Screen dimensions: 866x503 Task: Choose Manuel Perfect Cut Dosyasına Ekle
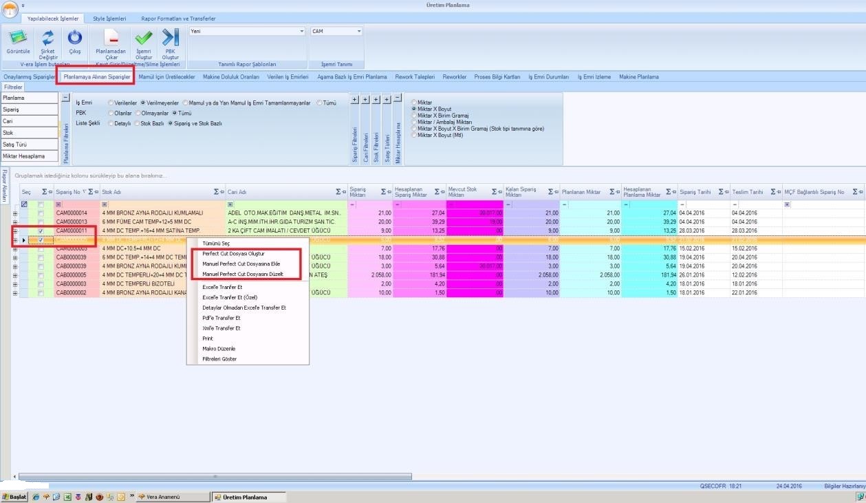(241, 264)
